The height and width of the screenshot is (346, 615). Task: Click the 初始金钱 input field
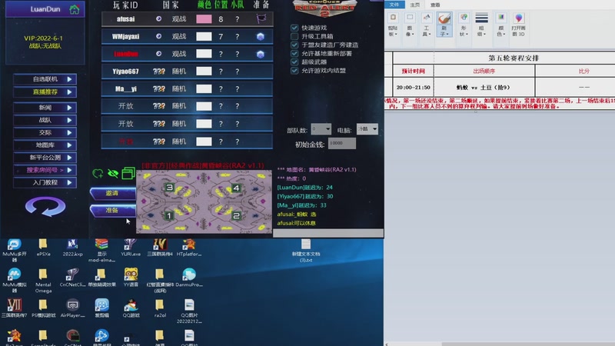click(342, 143)
